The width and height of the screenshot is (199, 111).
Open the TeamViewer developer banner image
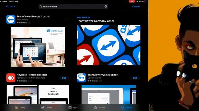tap(109, 45)
